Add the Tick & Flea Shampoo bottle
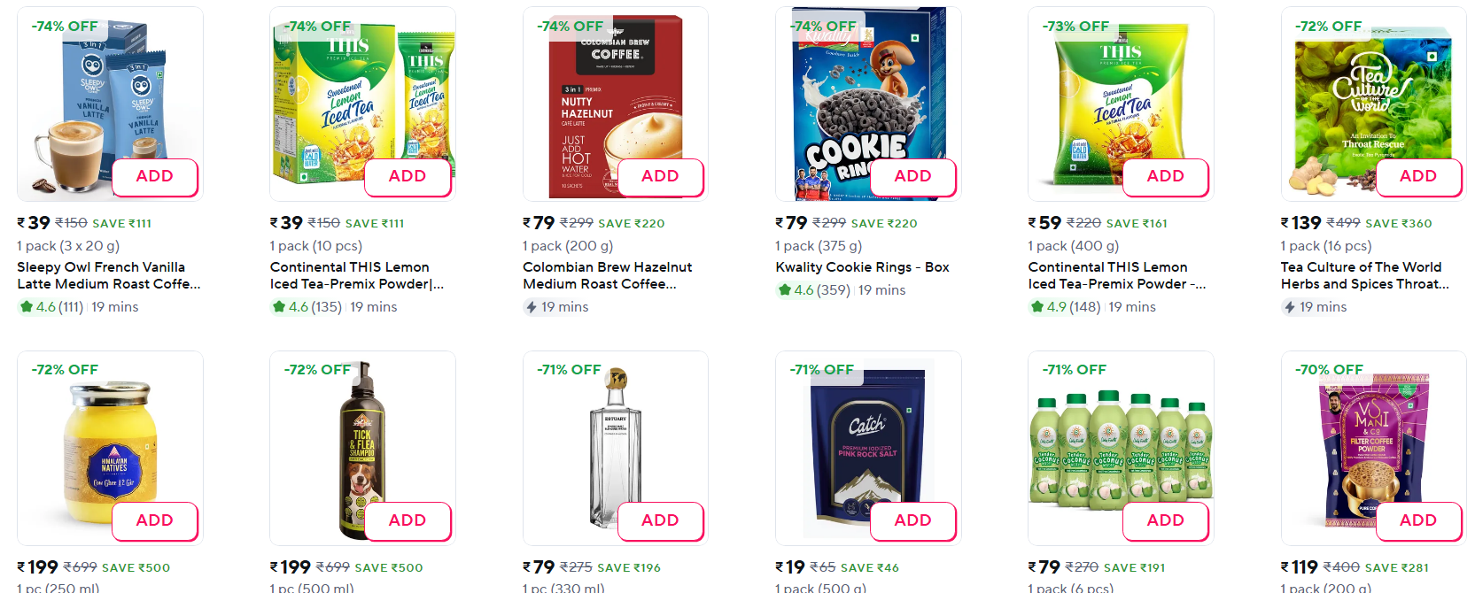This screenshot has width=1475, height=593. click(407, 521)
